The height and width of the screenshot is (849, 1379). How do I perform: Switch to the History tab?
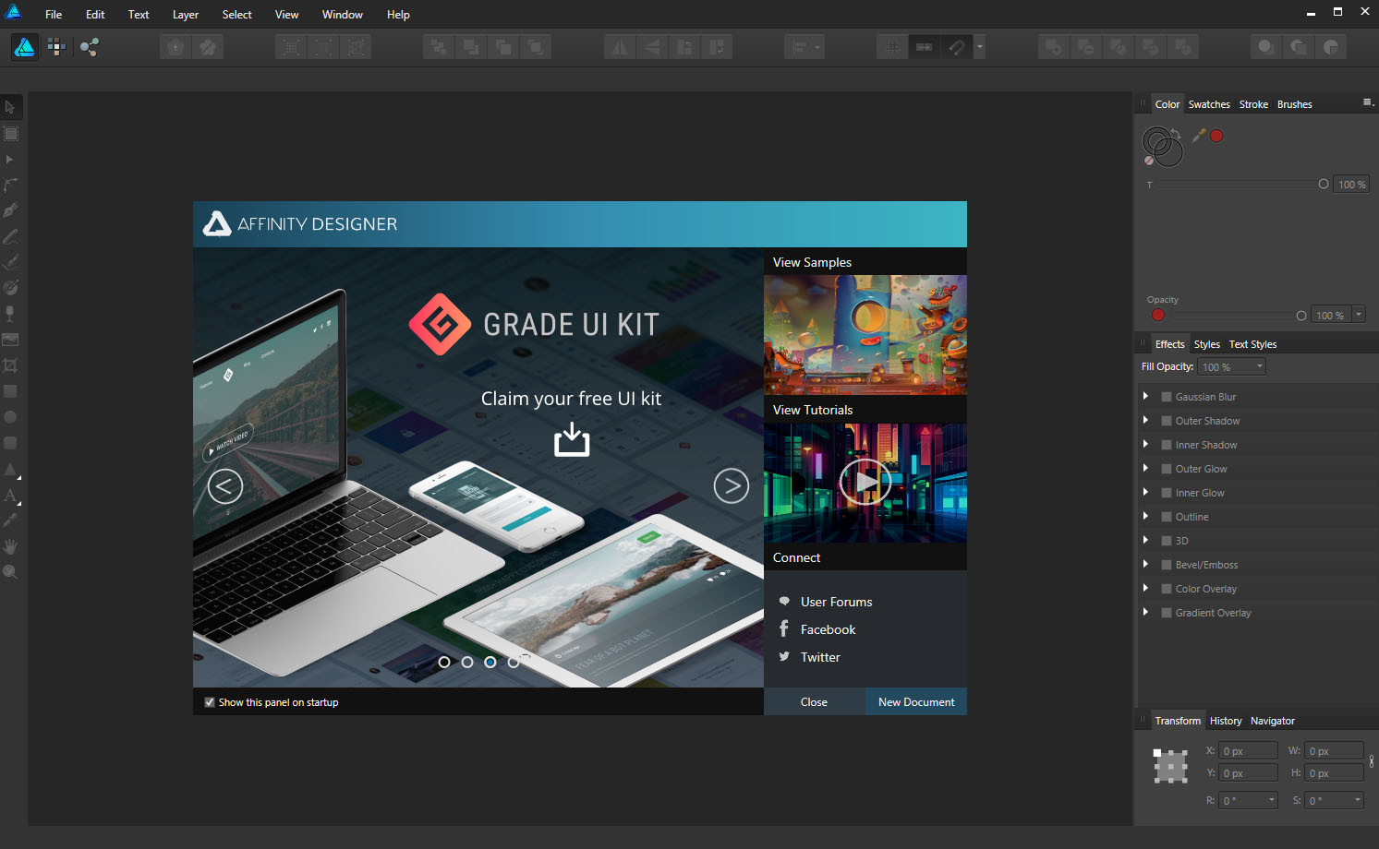[1226, 721]
